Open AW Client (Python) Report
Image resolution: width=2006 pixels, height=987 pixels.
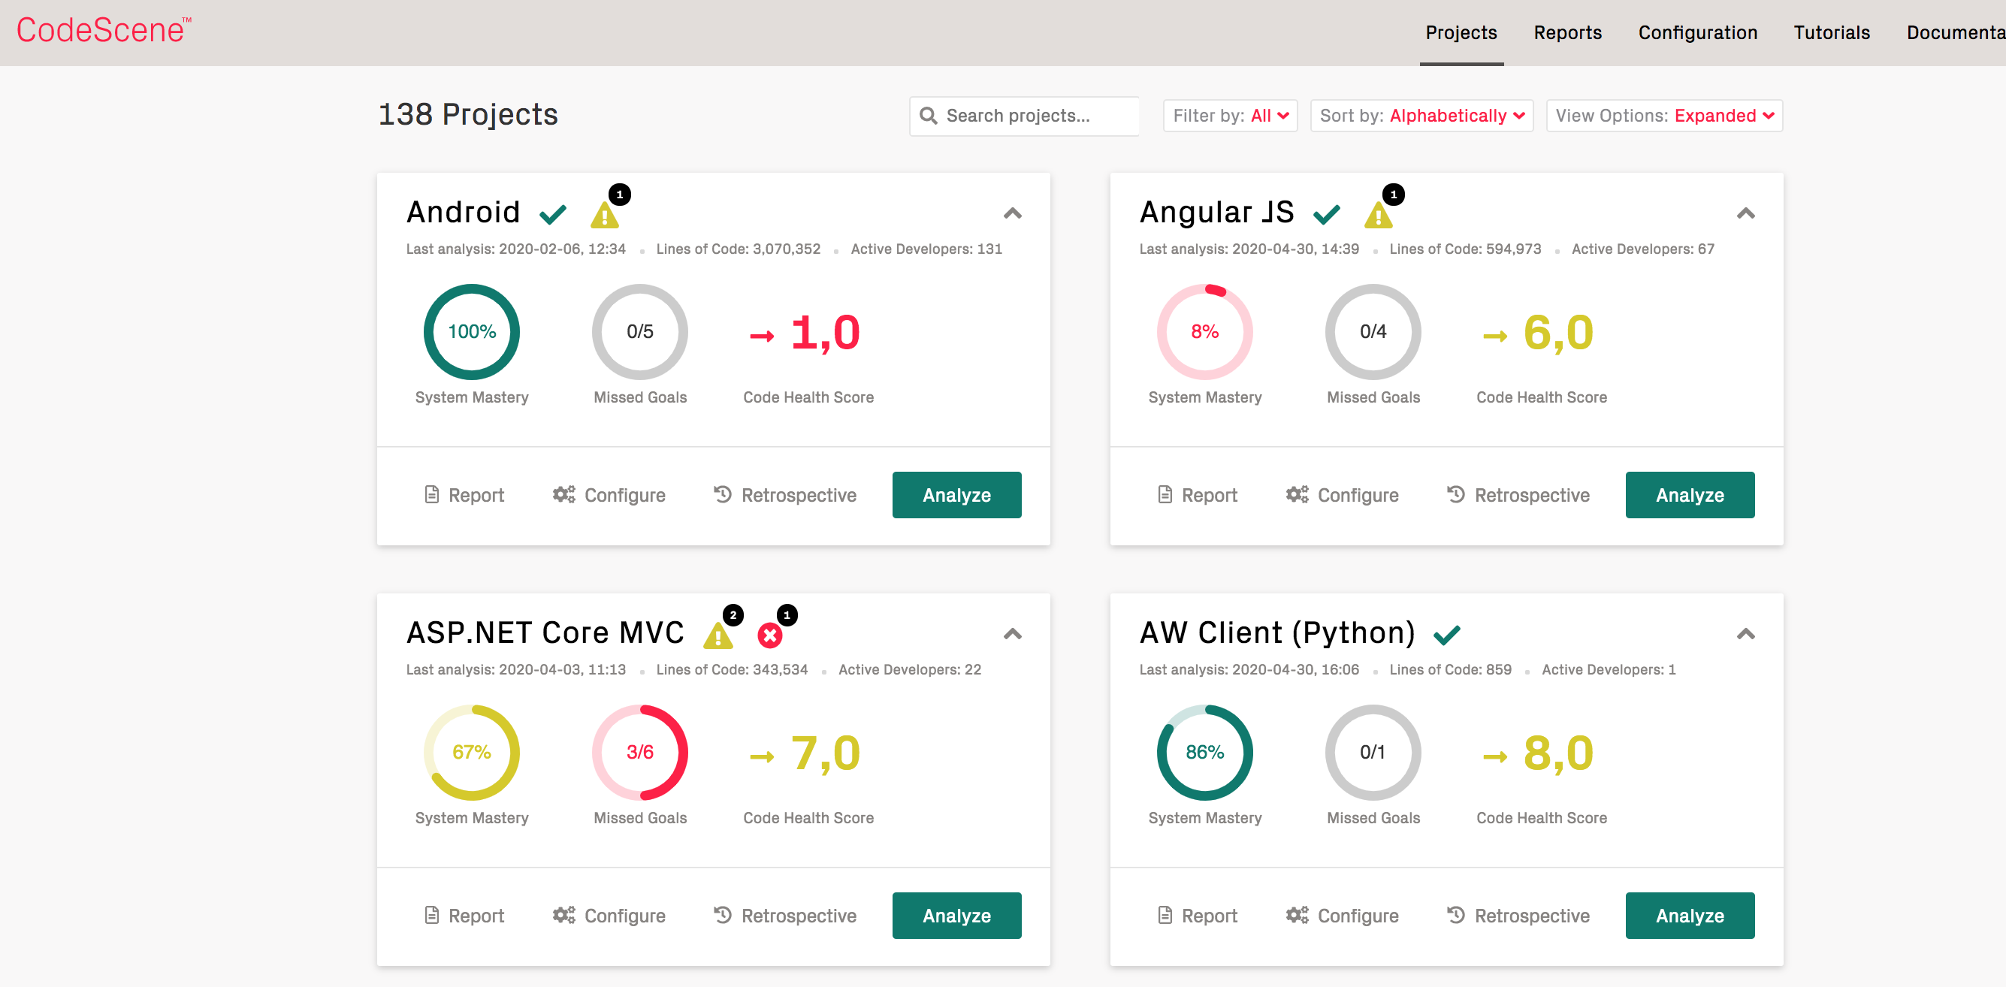click(x=1197, y=916)
